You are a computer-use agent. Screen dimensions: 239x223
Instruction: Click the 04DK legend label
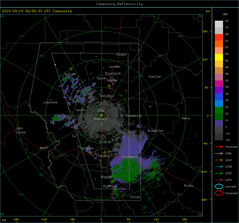(x=228, y=154)
